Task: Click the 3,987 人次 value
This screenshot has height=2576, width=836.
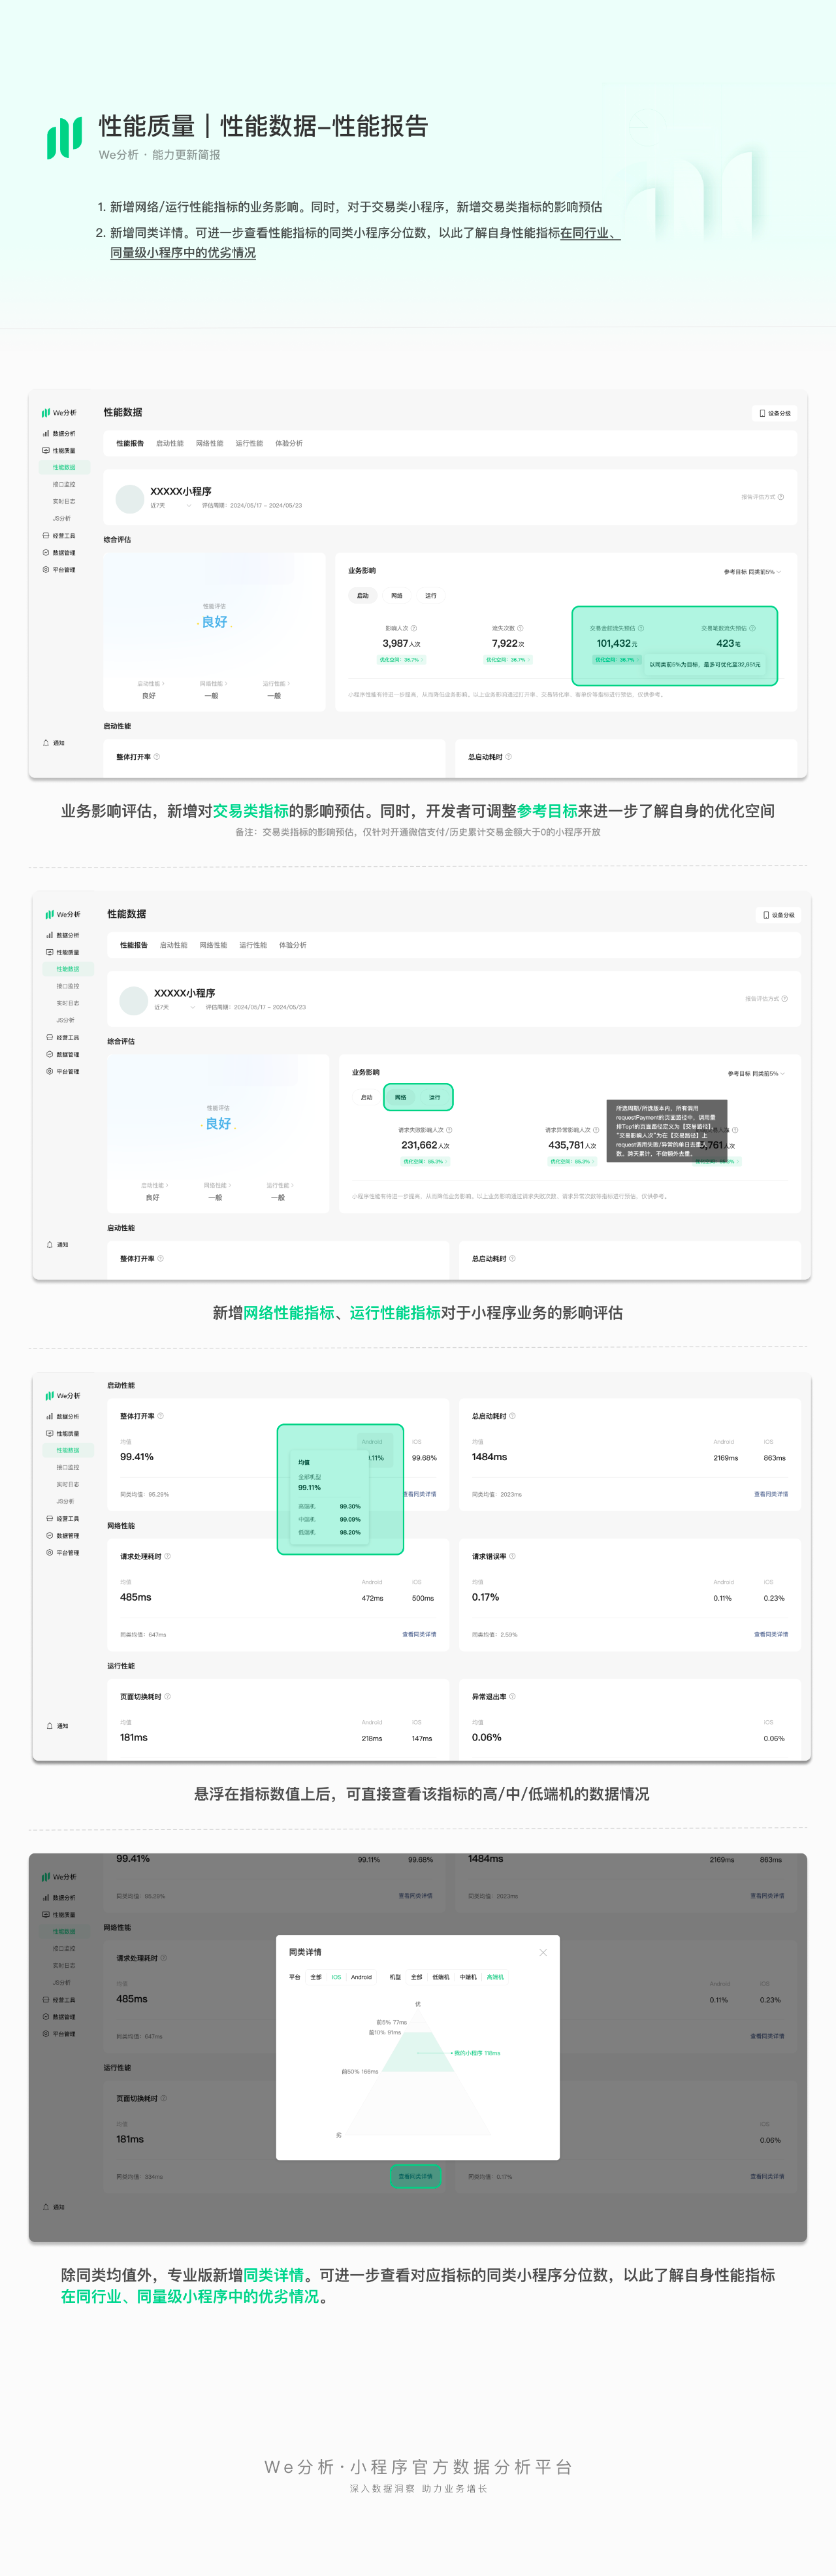Action: 401,644
